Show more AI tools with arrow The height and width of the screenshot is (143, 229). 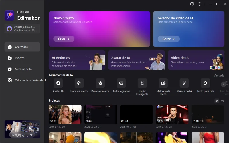pyautogui.click(x=224, y=84)
